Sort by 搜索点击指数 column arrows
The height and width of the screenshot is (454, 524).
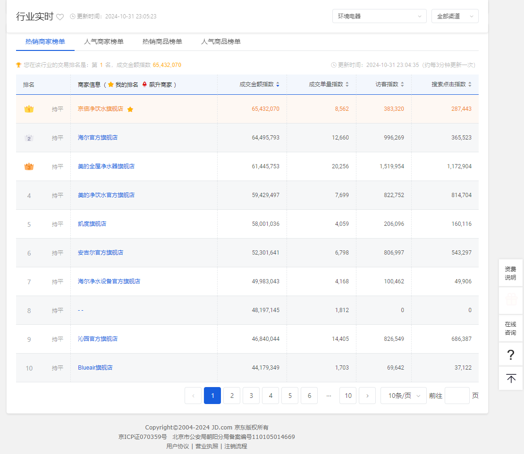(x=470, y=84)
